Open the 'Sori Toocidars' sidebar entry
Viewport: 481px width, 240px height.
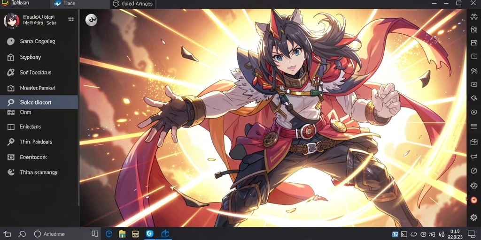click(x=36, y=73)
